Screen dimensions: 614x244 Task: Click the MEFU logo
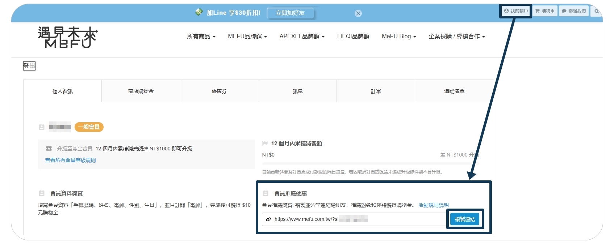tap(68, 37)
